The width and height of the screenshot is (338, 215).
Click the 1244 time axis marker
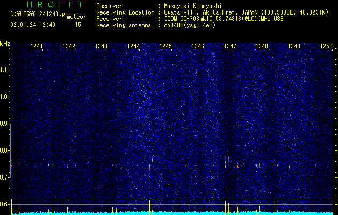pos(133,46)
